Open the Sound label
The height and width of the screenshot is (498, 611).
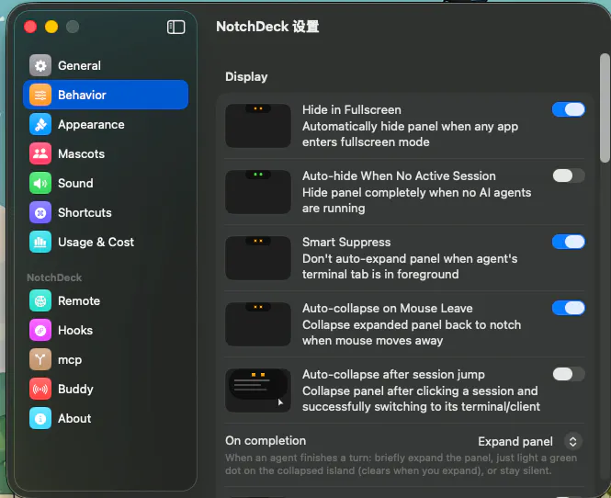[75, 183]
